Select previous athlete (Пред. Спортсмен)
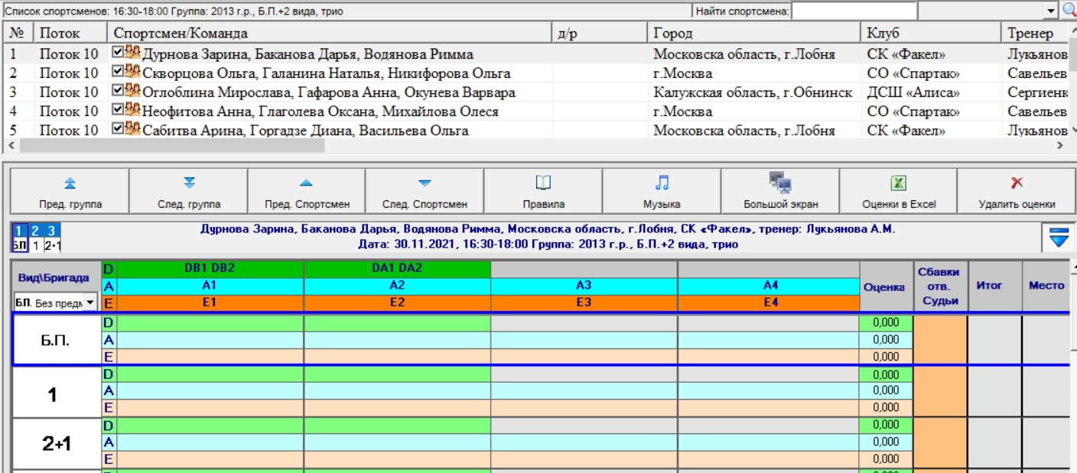Viewport: 1077px width, 473px height. click(307, 191)
